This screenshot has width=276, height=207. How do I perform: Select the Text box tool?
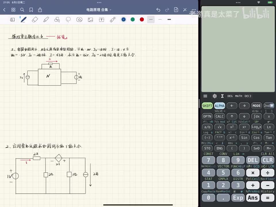pos(101,20)
